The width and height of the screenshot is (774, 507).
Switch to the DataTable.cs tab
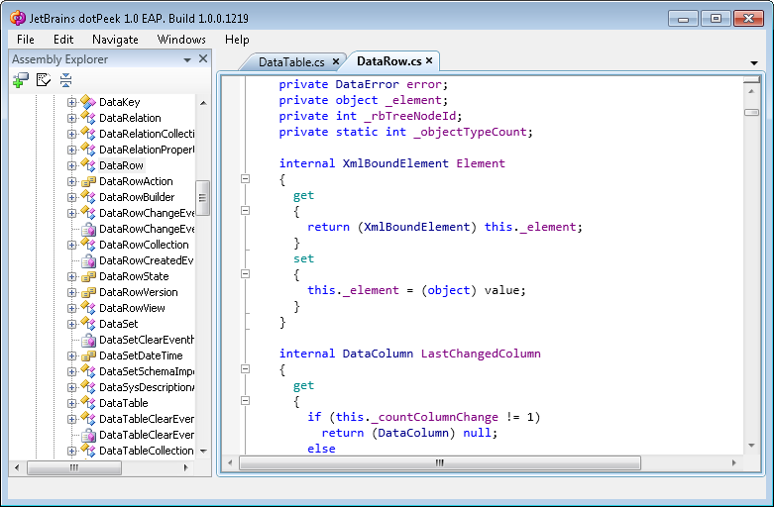291,62
